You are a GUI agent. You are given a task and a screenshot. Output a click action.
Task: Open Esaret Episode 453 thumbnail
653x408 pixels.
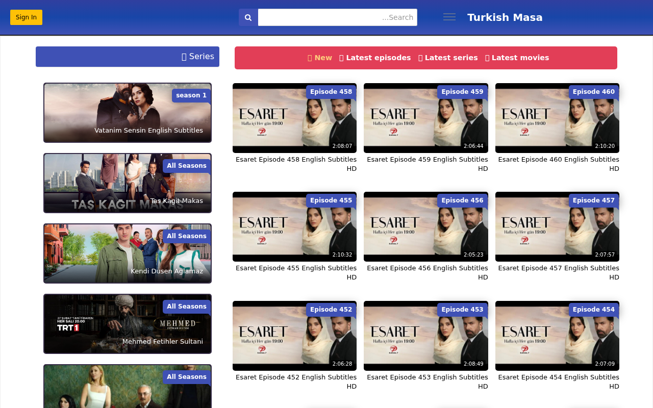tap(426, 336)
